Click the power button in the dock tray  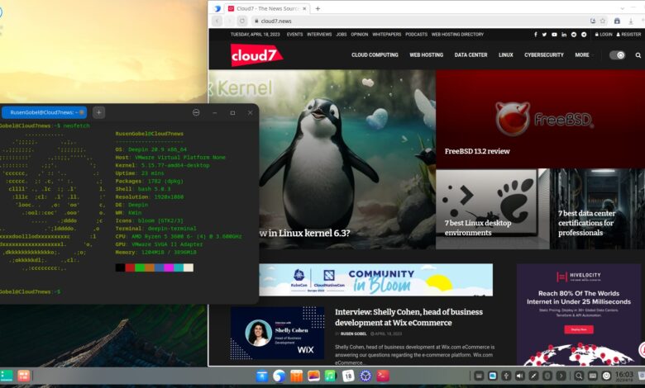click(x=606, y=376)
